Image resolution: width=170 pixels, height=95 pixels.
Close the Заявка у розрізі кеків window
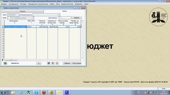click(83, 8)
